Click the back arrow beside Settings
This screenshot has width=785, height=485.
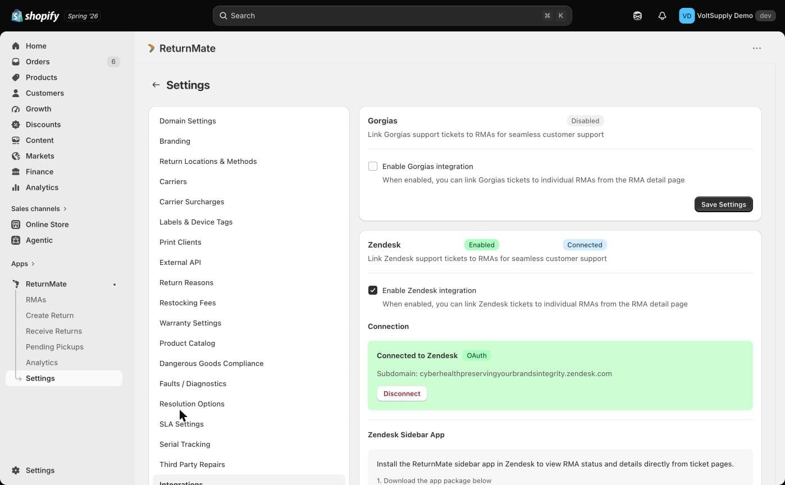(156, 85)
